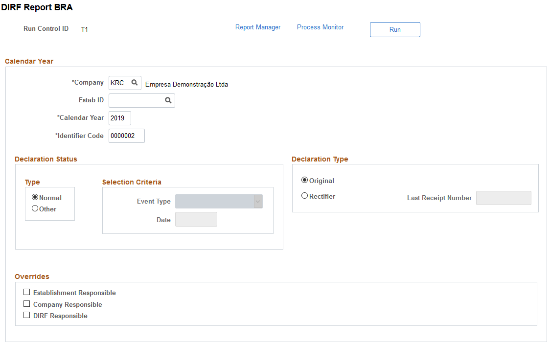Open the Report Manager link

click(x=258, y=27)
